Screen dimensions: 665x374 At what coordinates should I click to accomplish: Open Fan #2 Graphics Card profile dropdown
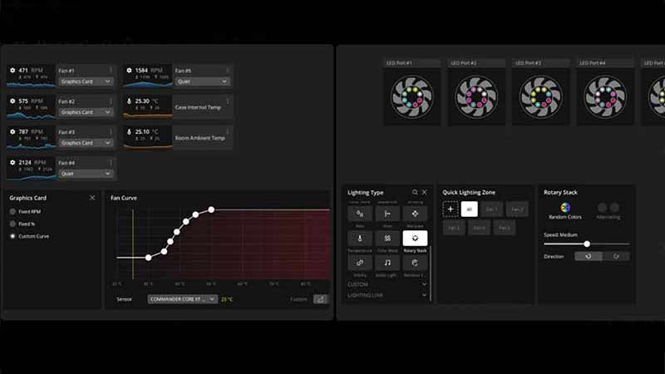pos(86,112)
